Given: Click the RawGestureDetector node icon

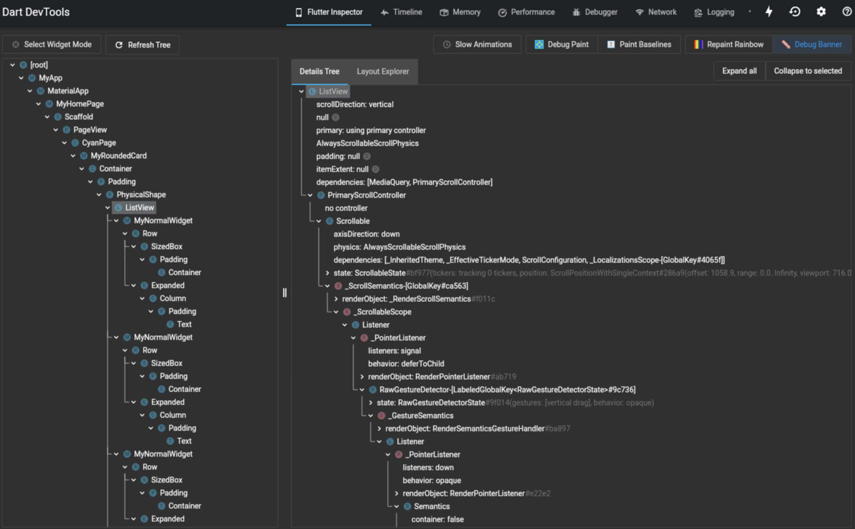Looking at the screenshot, I should pos(373,389).
